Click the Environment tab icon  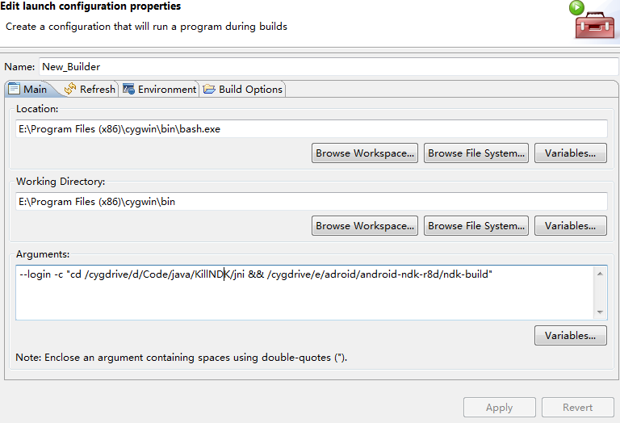point(128,89)
